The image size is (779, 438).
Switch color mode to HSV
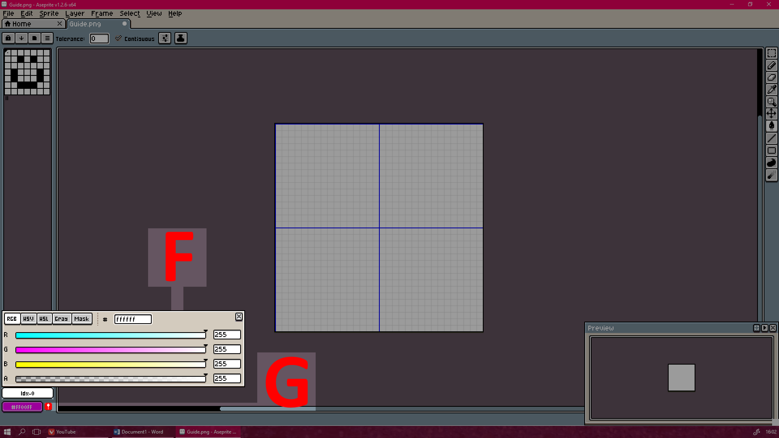point(28,319)
